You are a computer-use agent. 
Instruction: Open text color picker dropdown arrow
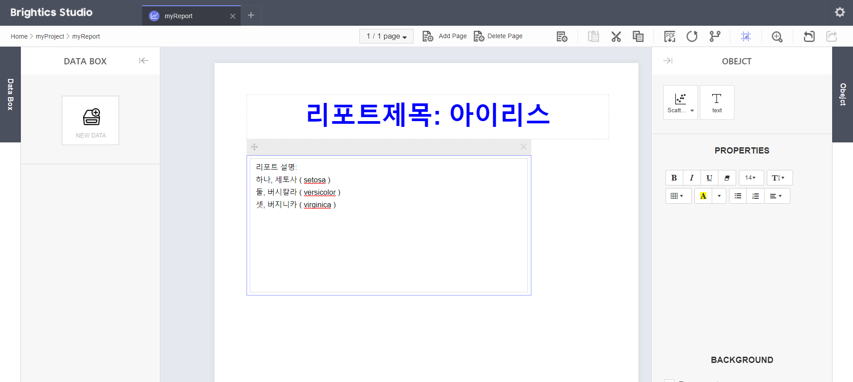[x=719, y=196]
